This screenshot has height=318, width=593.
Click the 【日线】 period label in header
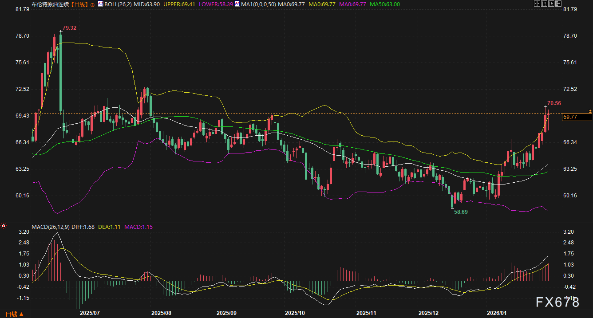coord(80,4)
